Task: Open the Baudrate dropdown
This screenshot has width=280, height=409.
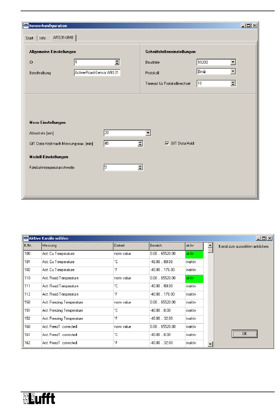Action: (x=233, y=62)
